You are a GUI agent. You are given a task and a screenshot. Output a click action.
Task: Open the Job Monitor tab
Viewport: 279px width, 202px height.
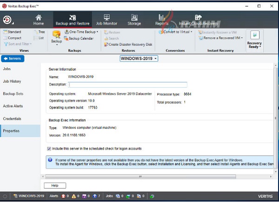[x=106, y=20]
